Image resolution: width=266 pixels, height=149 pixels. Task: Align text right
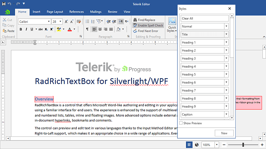point(105,29)
